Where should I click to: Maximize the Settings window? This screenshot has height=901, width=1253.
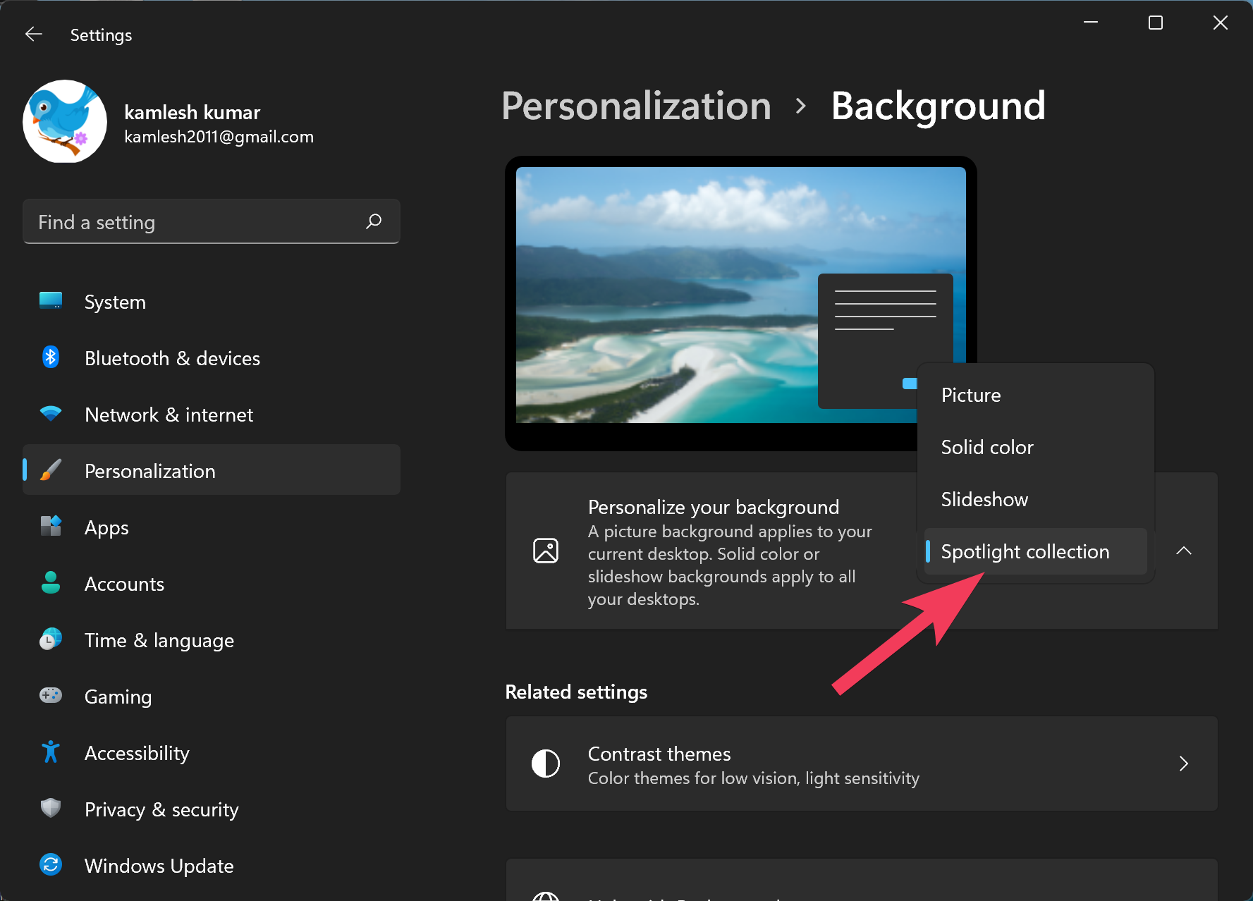tap(1156, 23)
